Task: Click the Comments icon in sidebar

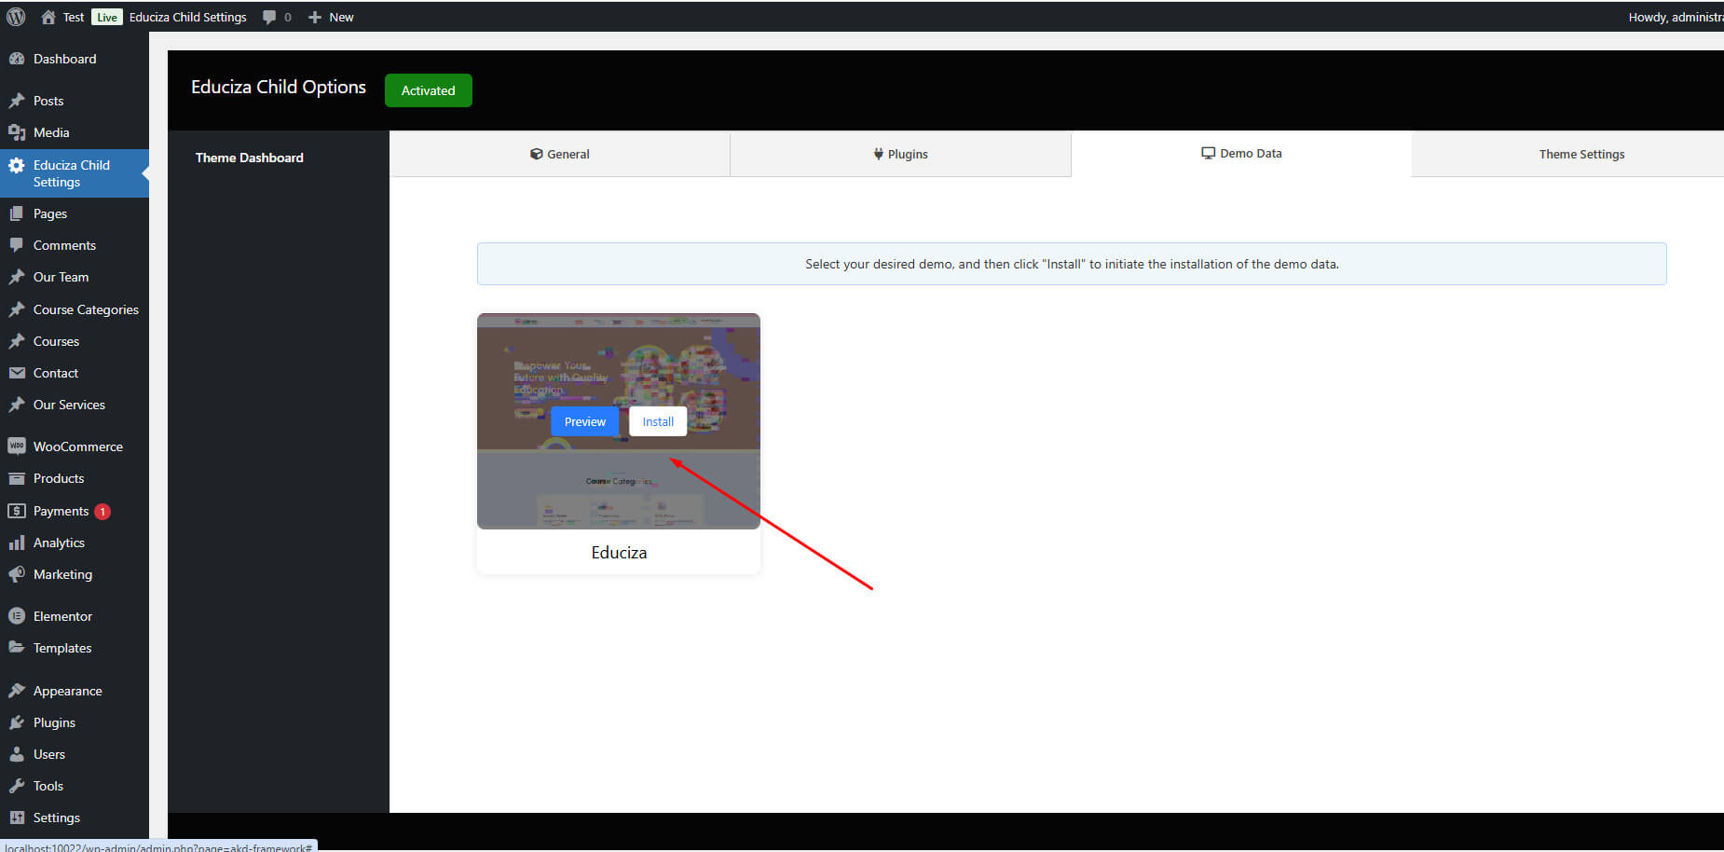Action: click(17, 245)
